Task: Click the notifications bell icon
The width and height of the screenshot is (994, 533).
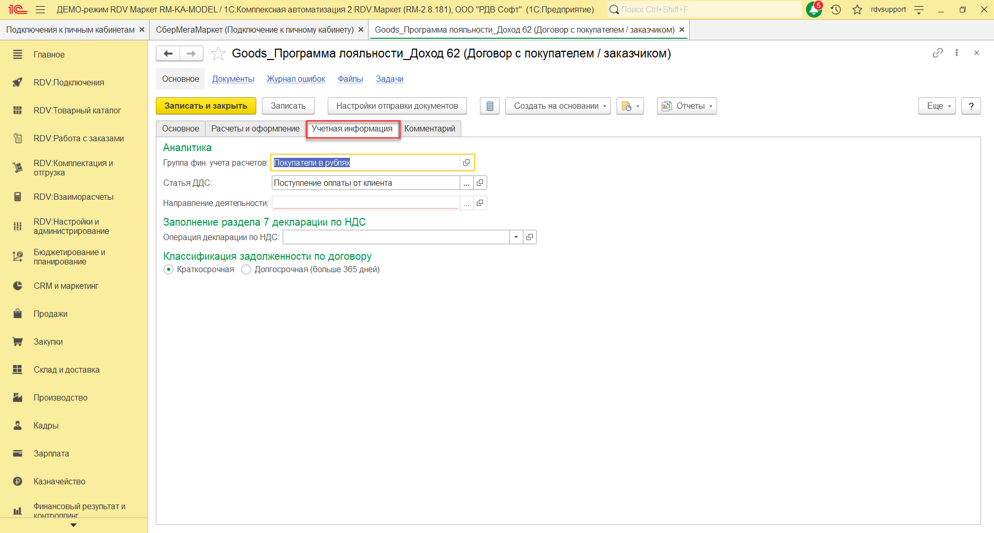Action: coord(813,10)
